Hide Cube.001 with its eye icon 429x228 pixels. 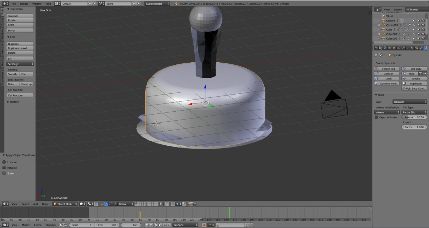pyautogui.click(x=414, y=34)
